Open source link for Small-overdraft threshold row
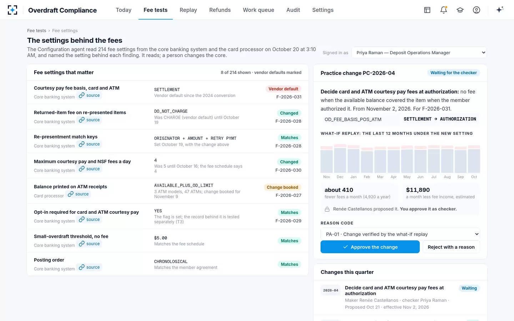 [89, 244]
